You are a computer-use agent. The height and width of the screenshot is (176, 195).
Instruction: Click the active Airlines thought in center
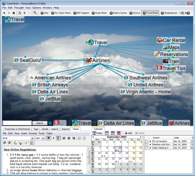98,60
